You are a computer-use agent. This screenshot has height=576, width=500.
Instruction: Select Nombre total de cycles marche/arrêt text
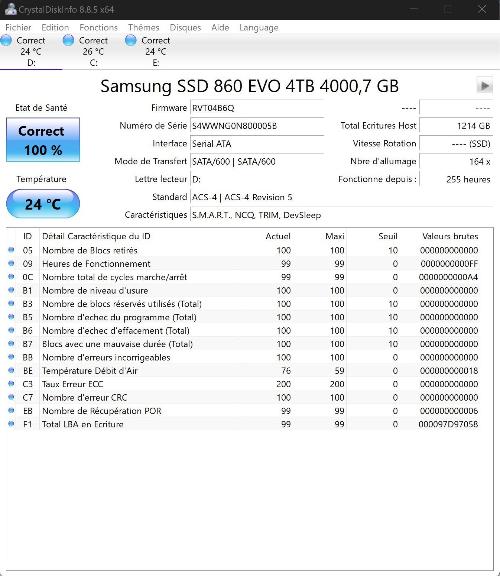pyautogui.click(x=114, y=277)
